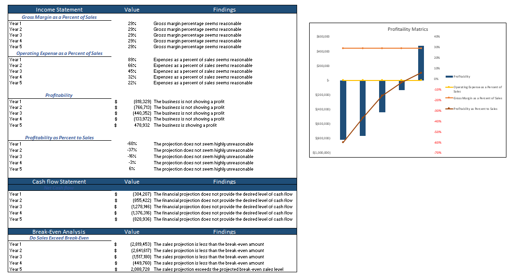Select the $600,000 left axis label

pos(323,37)
